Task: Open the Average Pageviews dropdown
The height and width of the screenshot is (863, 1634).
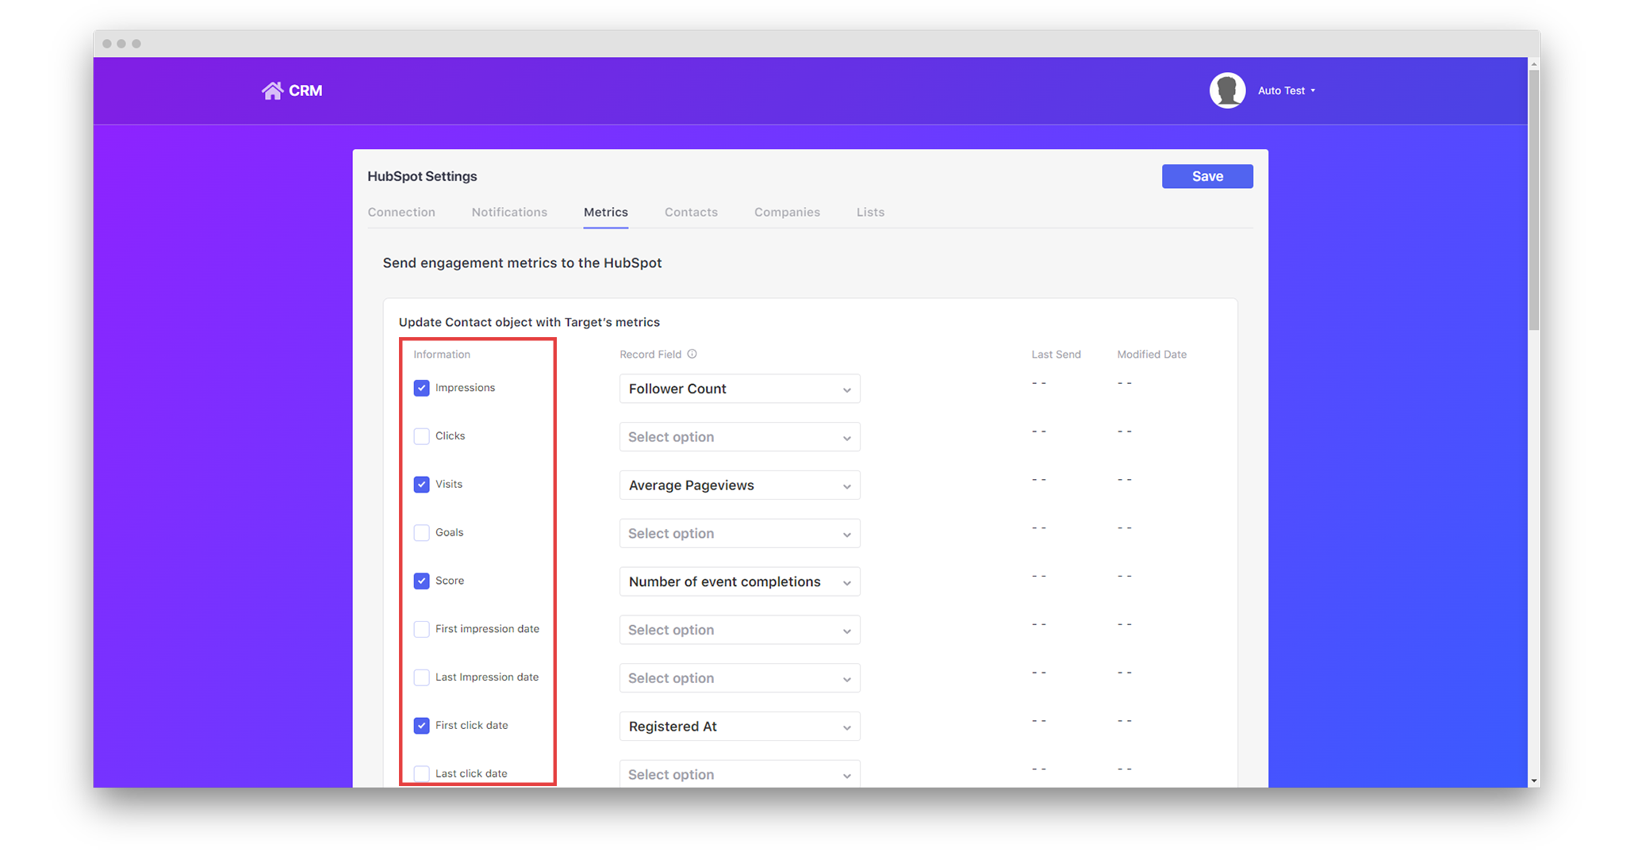Action: coord(738,485)
